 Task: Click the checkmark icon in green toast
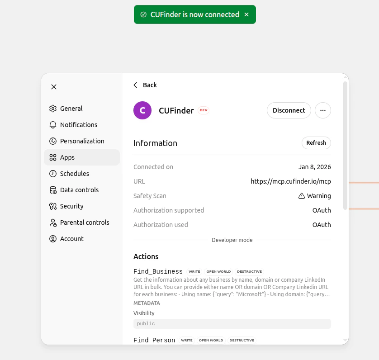143,14
